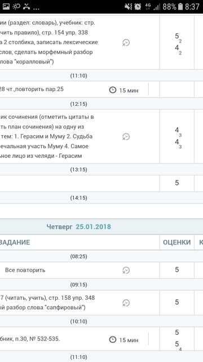Tap the clock icon in the 'повторить пар.25' row
203x362 pixels.
click(113, 90)
